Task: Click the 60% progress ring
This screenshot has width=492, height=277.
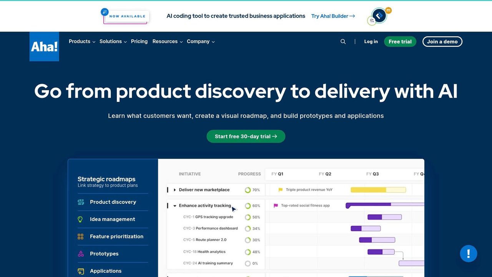Action: [x=248, y=206]
